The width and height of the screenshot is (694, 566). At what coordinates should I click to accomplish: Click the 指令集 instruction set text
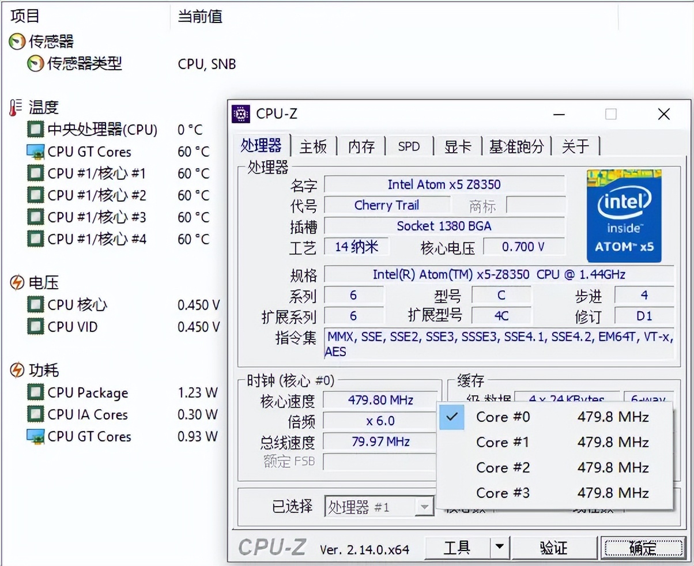tap(499, 344)
